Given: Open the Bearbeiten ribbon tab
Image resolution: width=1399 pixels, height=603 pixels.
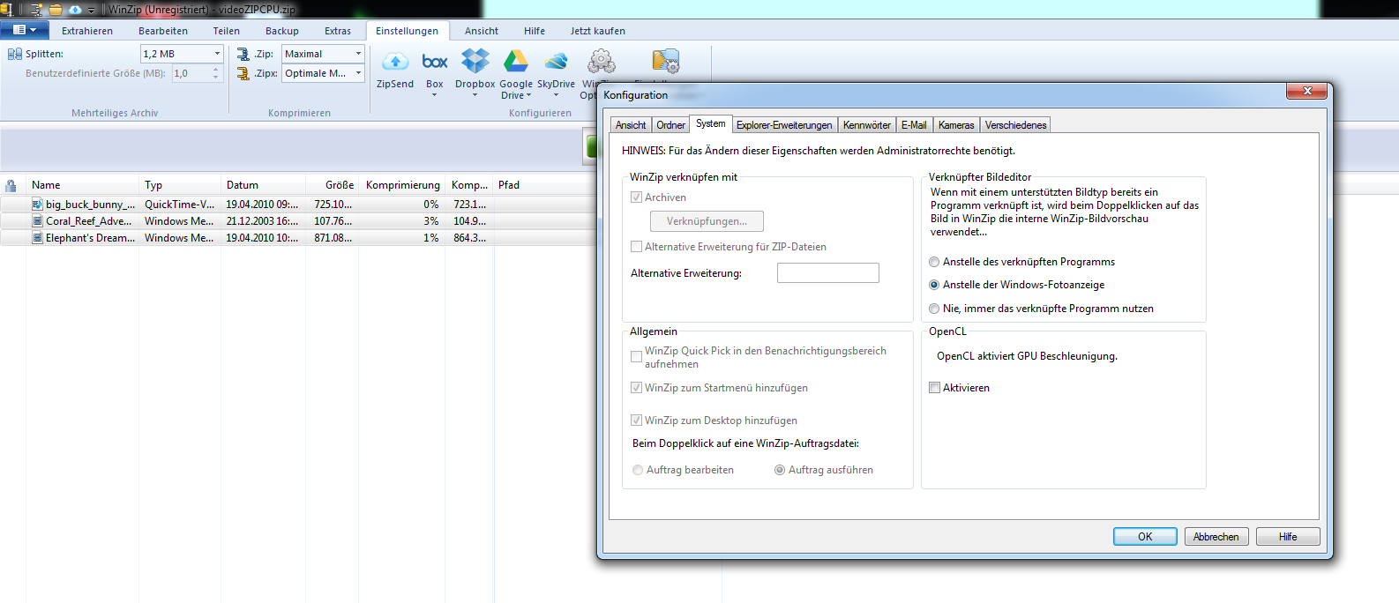Looking at the screenshot, I should [x=163, y=31].
